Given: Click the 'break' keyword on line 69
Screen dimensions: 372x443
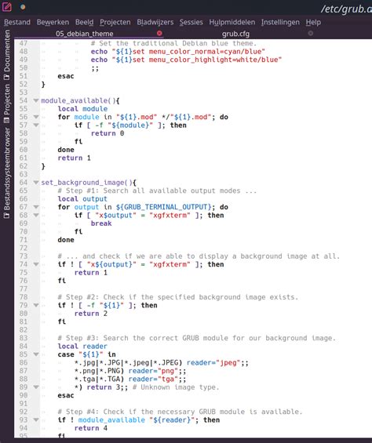Looking at the screenshot, I should click(x=101, y=223).
